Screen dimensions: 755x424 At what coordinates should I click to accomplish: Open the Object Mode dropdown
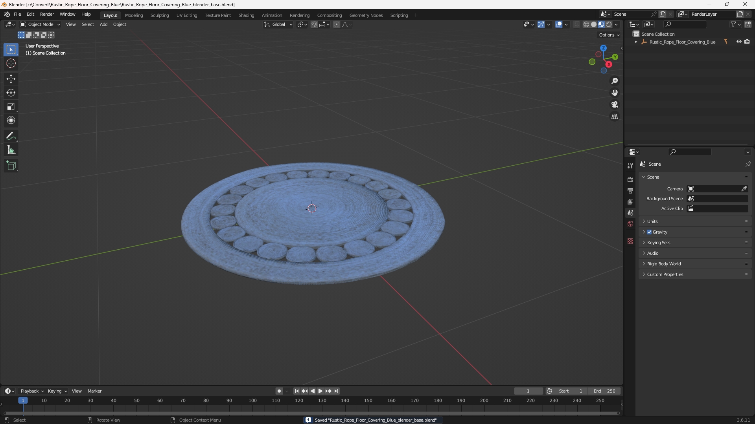tap(40, 24)
